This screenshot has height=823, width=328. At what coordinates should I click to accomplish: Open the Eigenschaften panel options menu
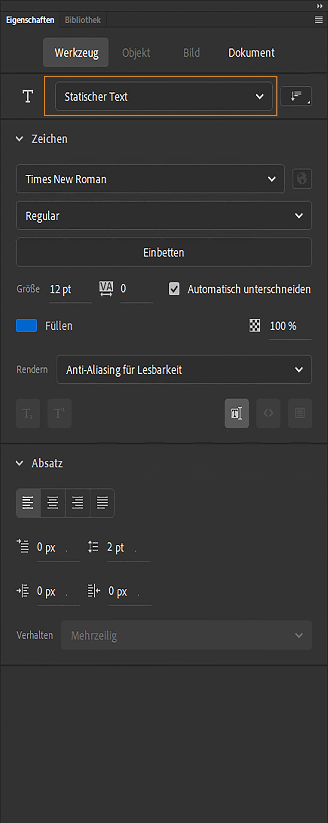(318, 20)
